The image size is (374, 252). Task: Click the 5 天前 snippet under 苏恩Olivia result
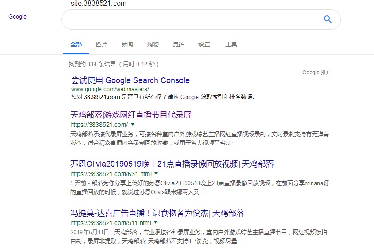(x=200, y=187)
